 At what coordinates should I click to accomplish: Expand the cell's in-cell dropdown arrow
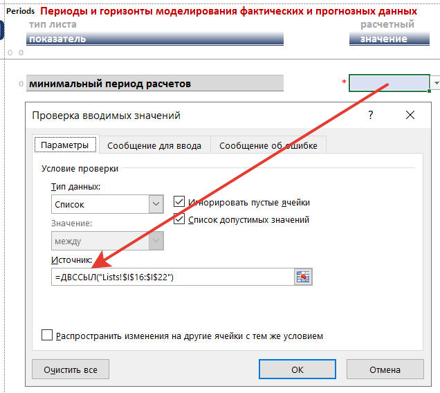(x=435, y=84)
